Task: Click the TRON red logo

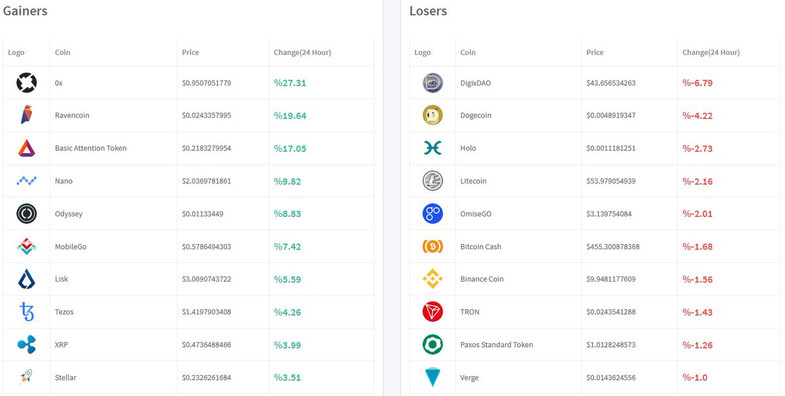Action: pyautogui.click(x=432, y=312)
